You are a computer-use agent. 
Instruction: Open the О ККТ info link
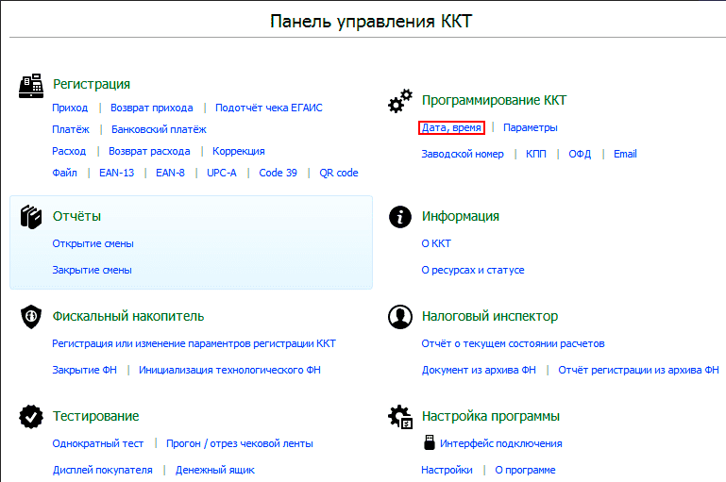click(436, 243)
